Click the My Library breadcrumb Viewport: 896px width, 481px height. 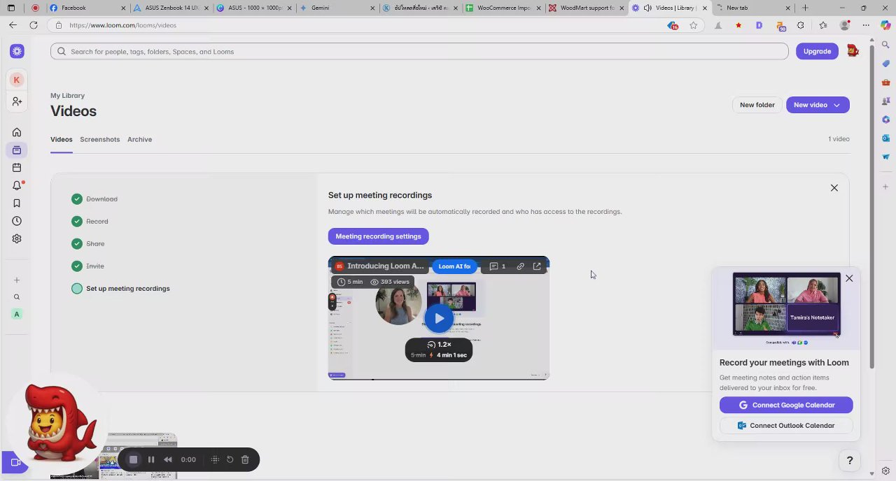tap(67, 96)
